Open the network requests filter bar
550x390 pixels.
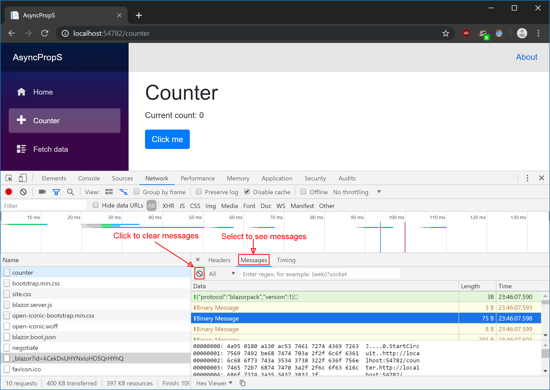pos(56,192)
